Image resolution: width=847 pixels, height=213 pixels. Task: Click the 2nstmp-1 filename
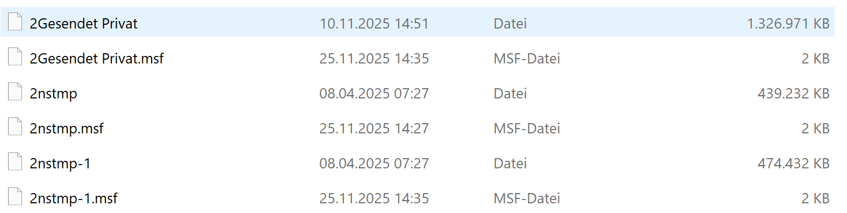click(60, 164)
